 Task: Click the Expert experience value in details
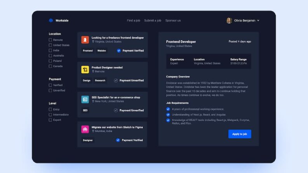174,63
